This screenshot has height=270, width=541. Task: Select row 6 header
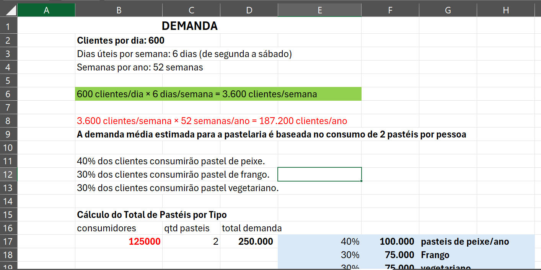click(x=9, y=94)
